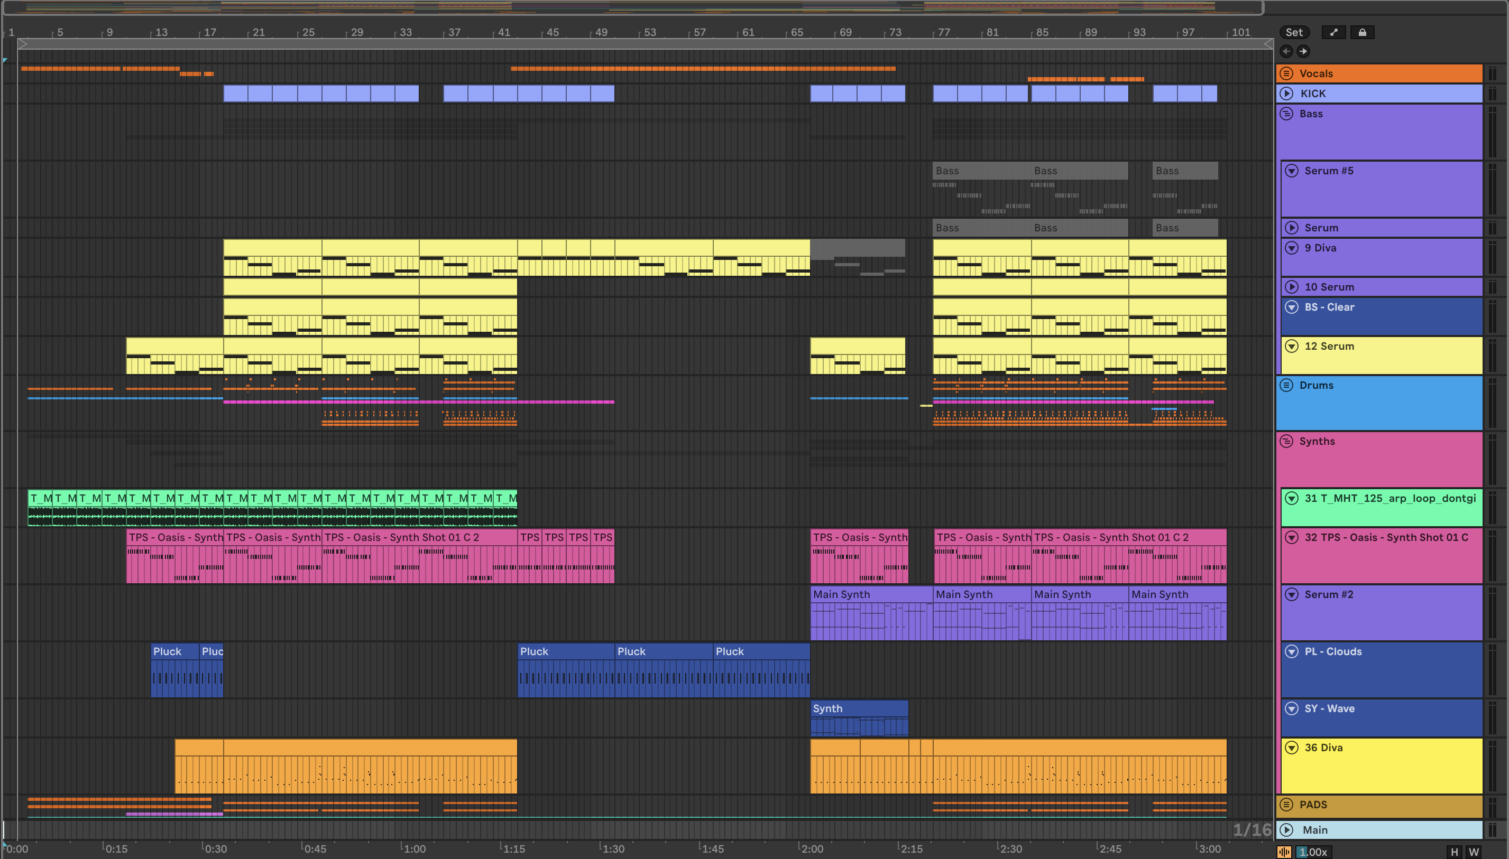The image size is (1509, 859).
Task: Toggle the H optimize height button
Action: click(1455, 852)
